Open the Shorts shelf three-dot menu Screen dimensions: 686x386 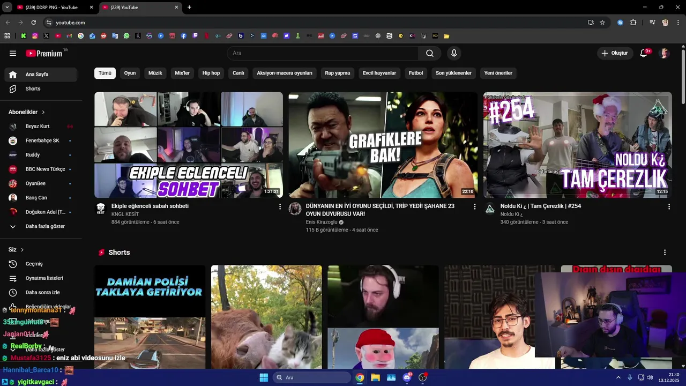[x=665, y=253]
